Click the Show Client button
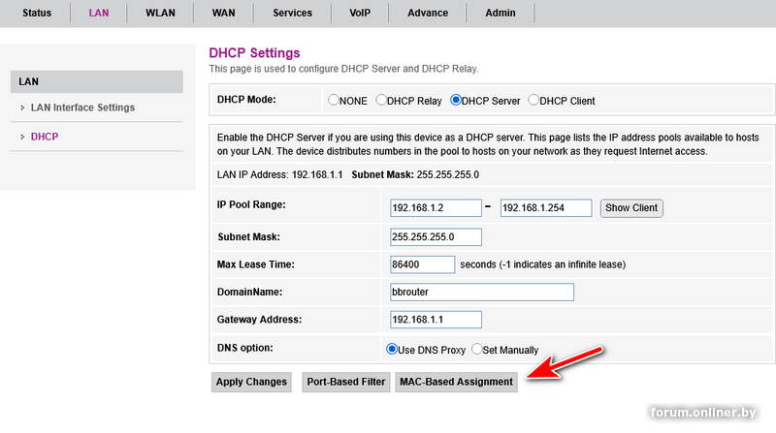Image resolution: width=776 pixels, height=433 pixels. click(x=631, y=208)
